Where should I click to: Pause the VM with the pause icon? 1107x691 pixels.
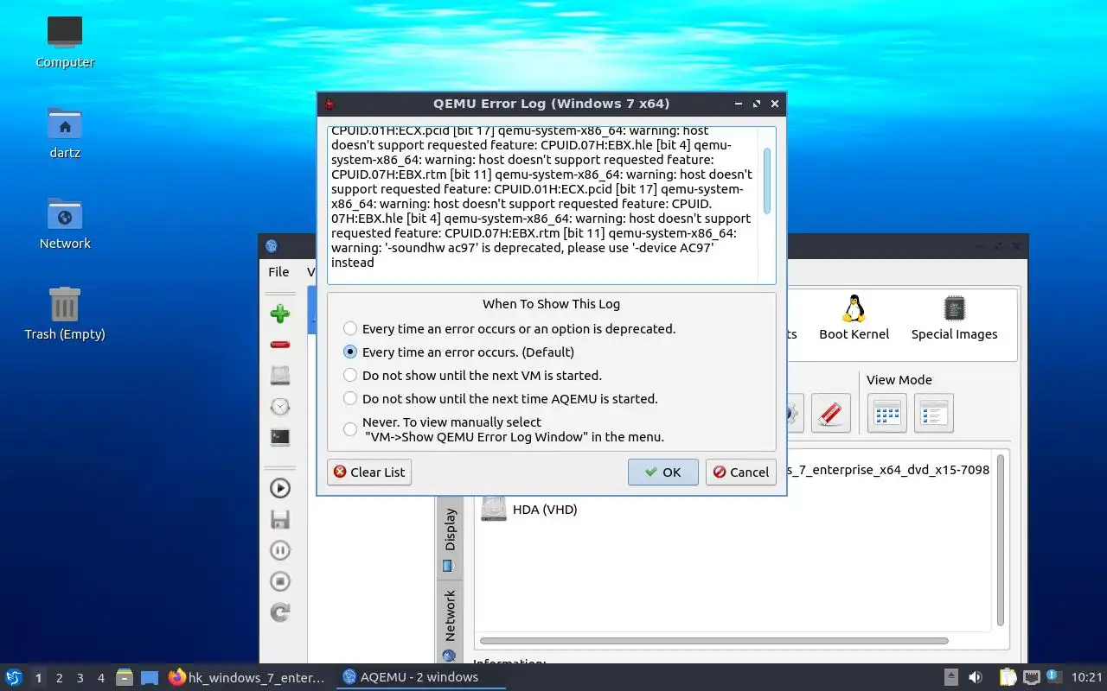click(279, 550)
